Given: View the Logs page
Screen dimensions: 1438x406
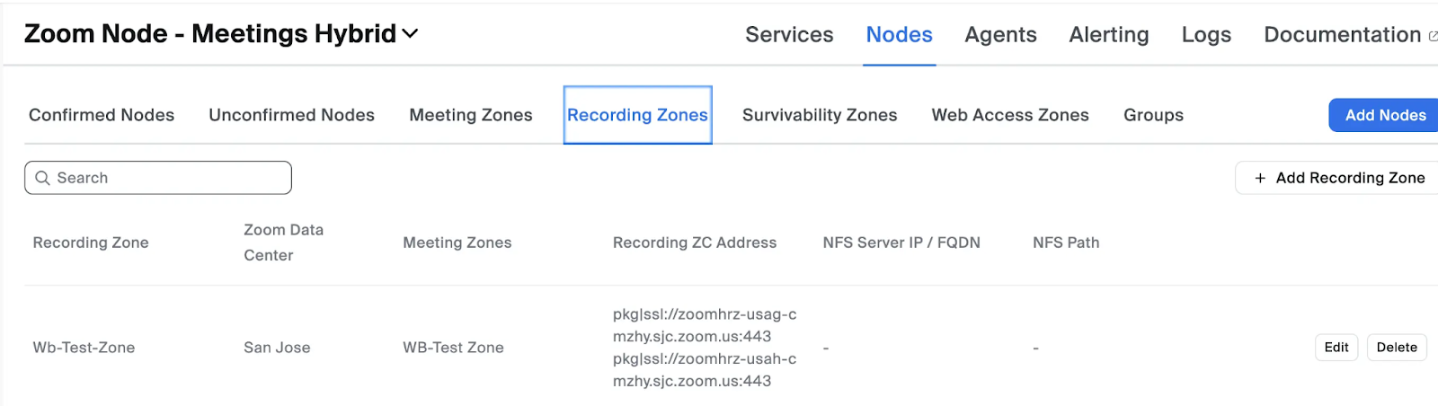Looking at the screenshot, I should 1206,35.
